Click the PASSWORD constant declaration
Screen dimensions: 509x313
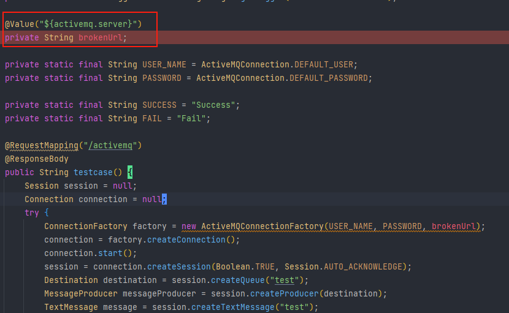(x=162, y=78)
